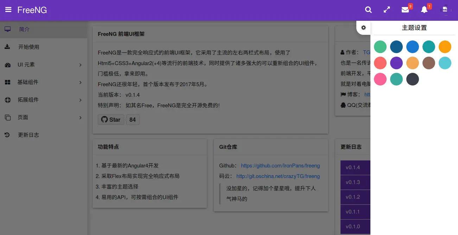Expand the UI 元素 submenu chevron
This screenshot has height=235, width=458.
(x=80, y=65)
